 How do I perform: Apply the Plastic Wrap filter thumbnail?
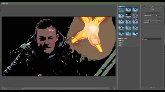[135, 21]
